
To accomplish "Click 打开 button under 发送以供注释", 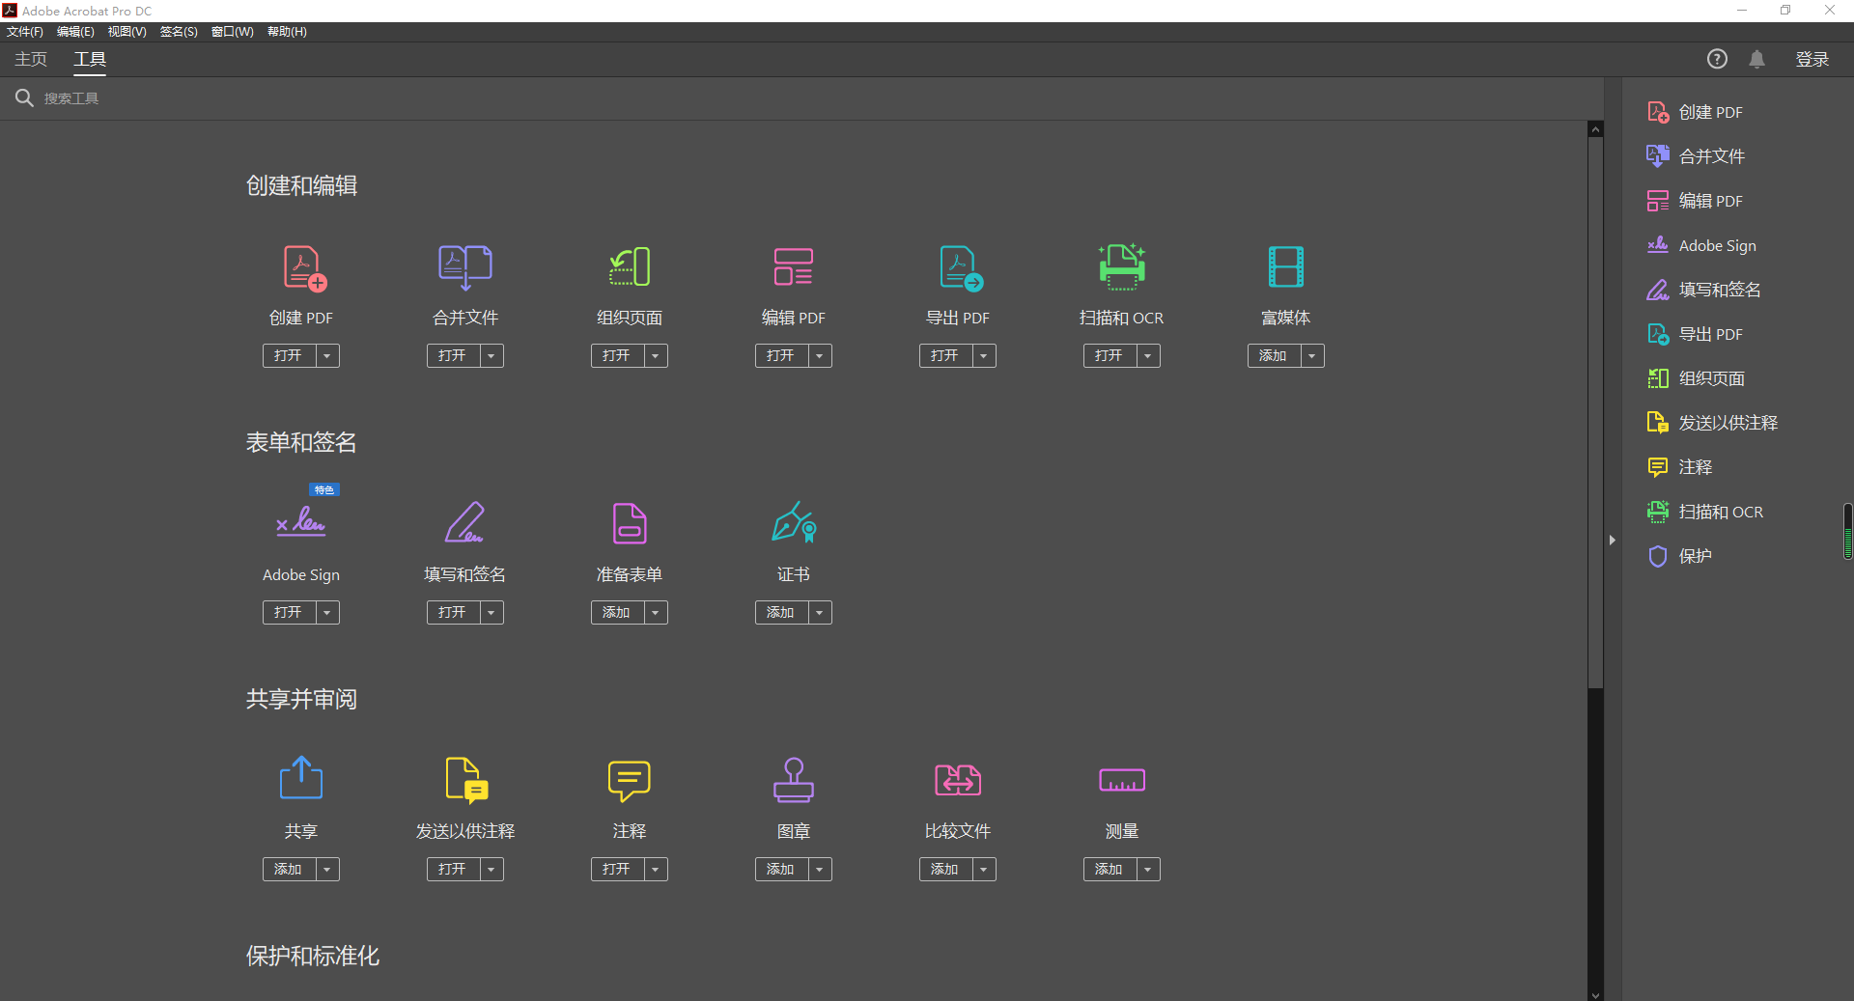I will coord(453,870).
